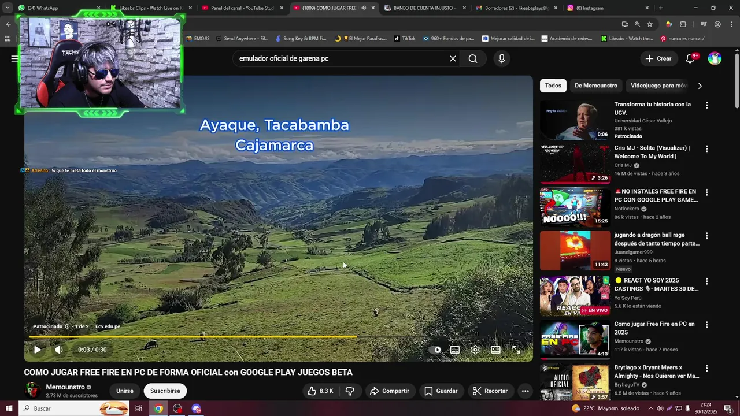This screenshot has height=416, width=740.
Task: Show more filter chips with right arrow
Action: coord(700,86)
